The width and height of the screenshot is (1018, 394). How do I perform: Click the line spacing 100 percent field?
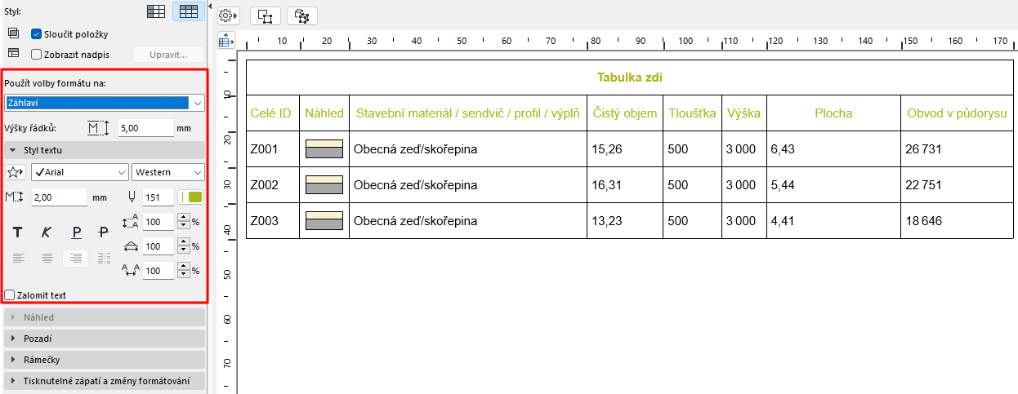click(x=159, y=222)
